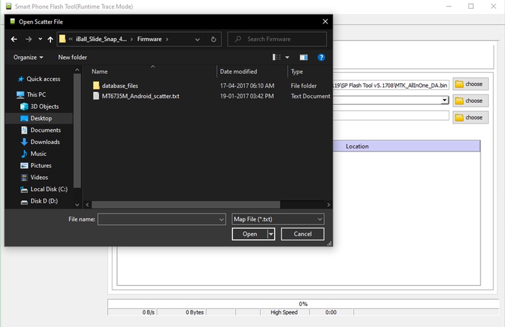
Task: Toggle the preview pane icon
Action: point(304,57)
